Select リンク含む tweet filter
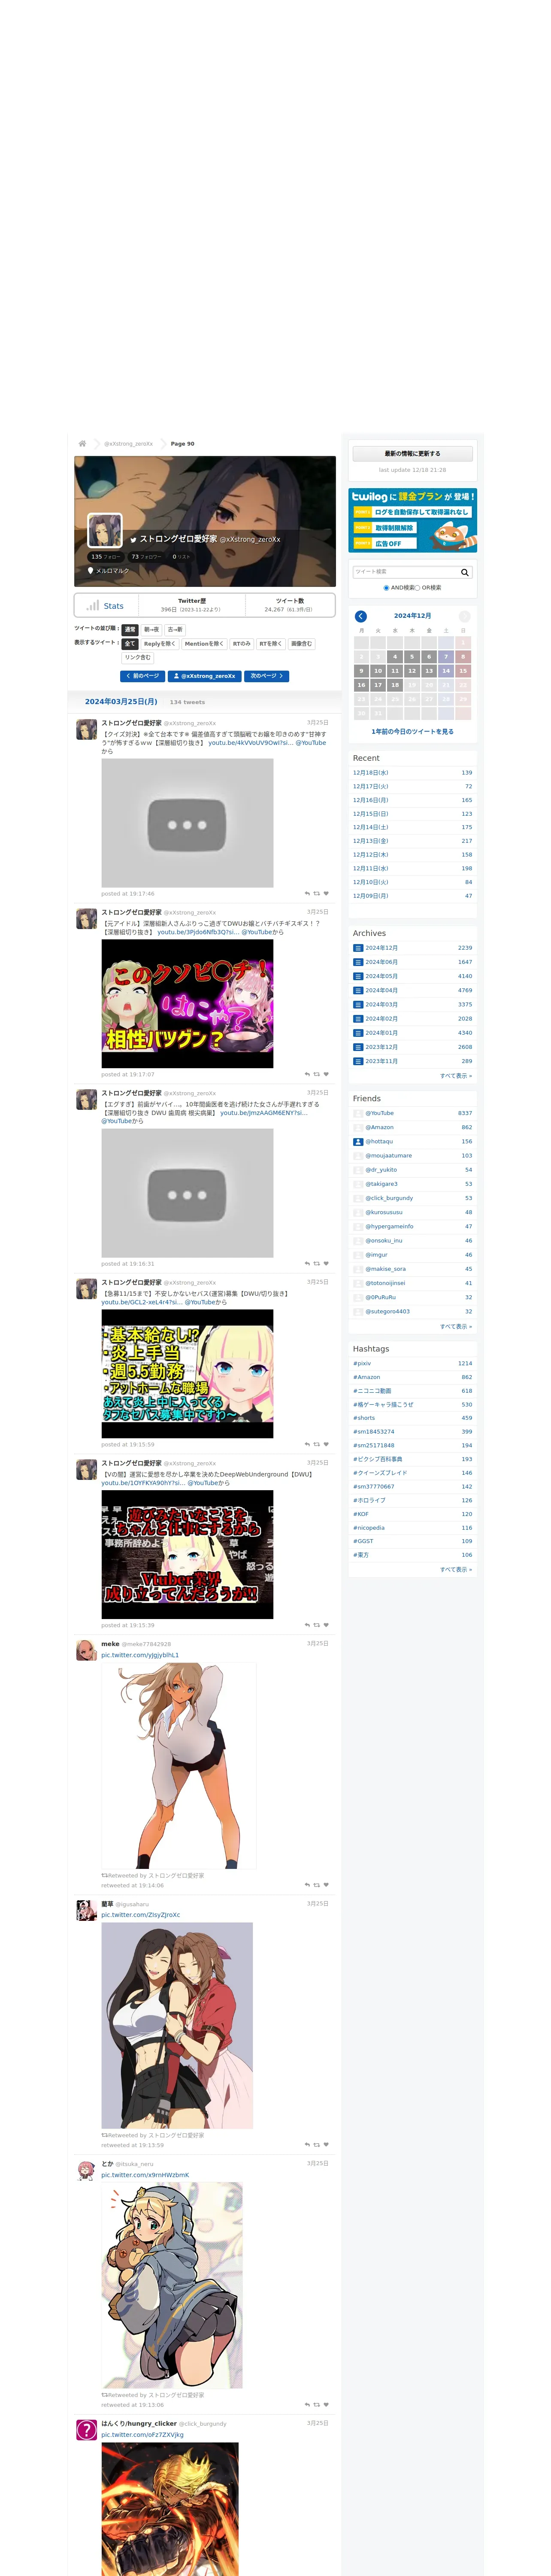This screenshot has height=2576, width=551. [138, 658]
